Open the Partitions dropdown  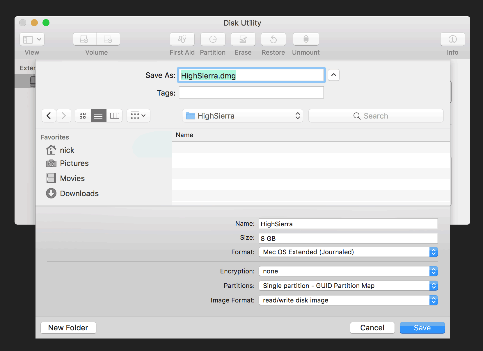[348, 286]
